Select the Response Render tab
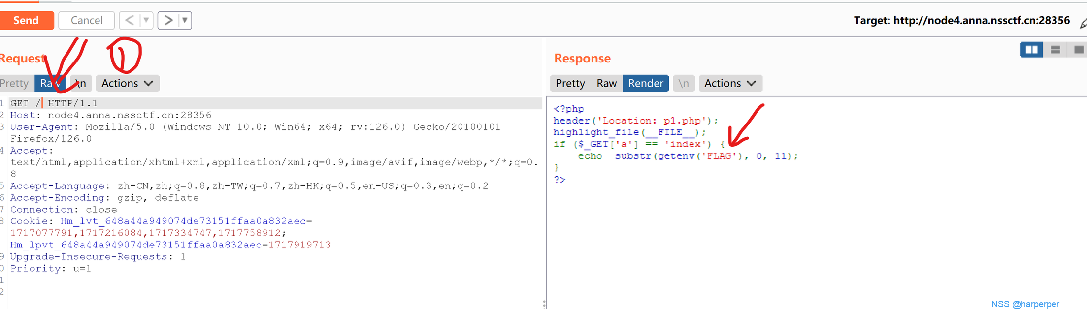The width and height of the screenshot is (1087, 309). click(645, 83)
